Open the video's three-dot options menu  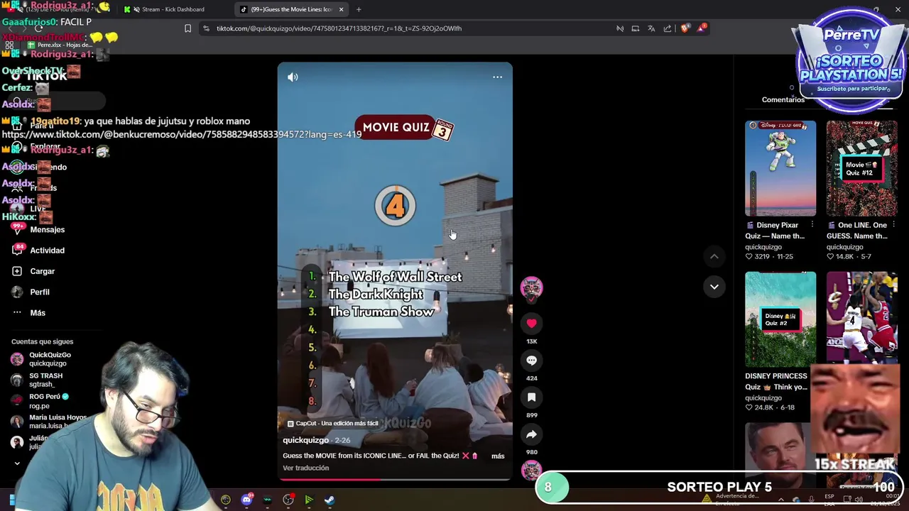point(497,77)
